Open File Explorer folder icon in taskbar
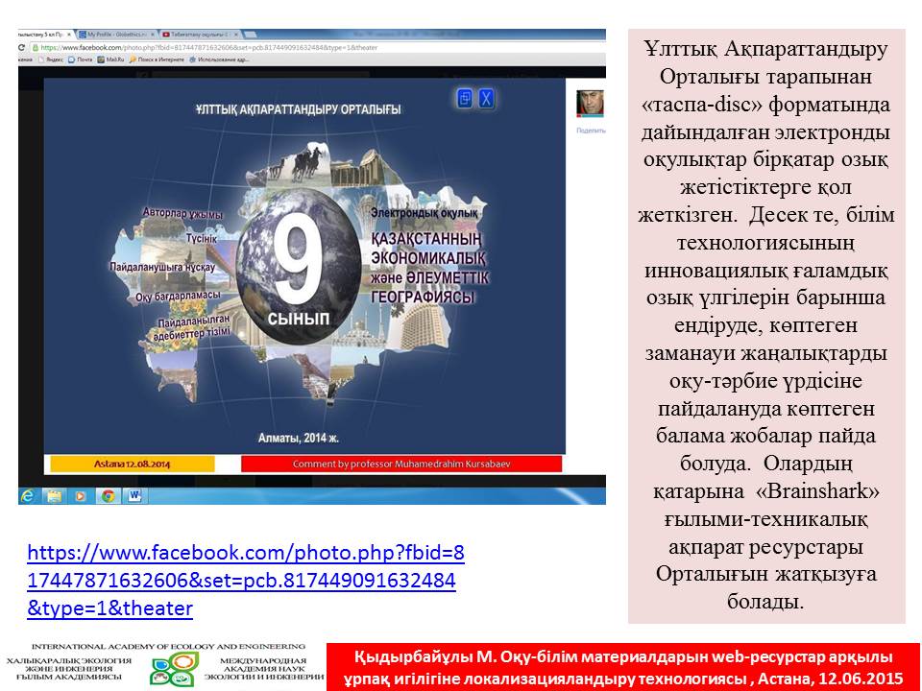This screenshot has width=922, height=691. (54, 496)
